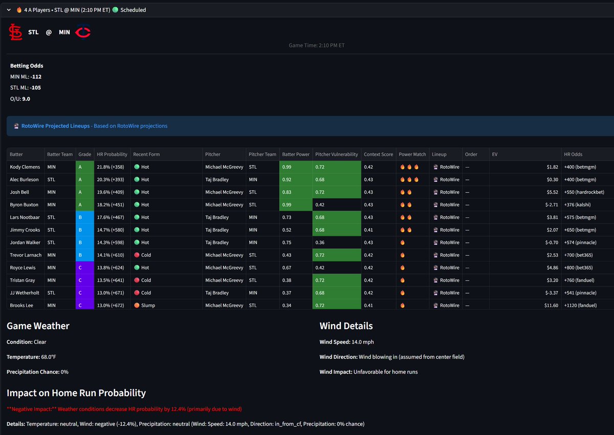Click the green Scheduled status dot

[115, 10]
